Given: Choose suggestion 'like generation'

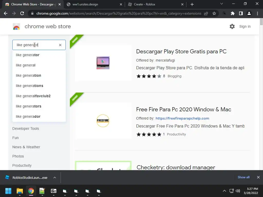Looking at the screenshot, I should click(39, 75).
